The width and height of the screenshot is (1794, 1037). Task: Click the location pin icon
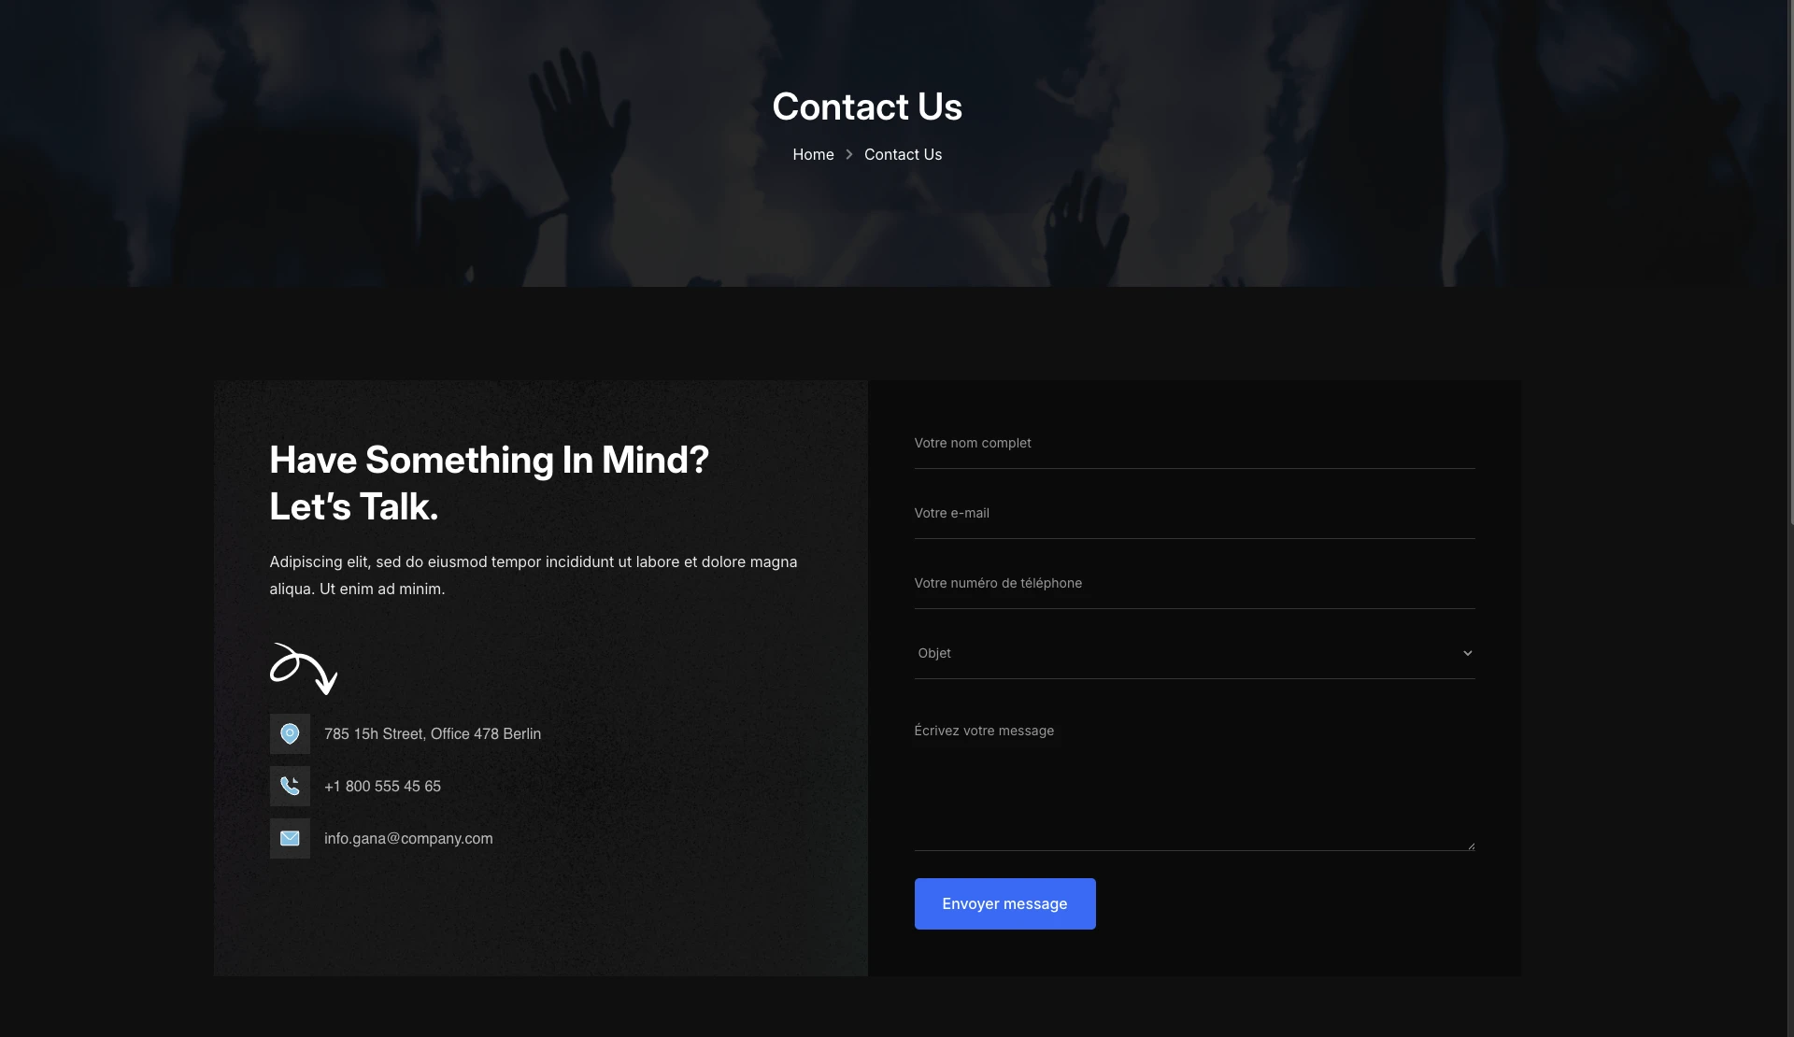pyautogui.click(x=290, y=734)
